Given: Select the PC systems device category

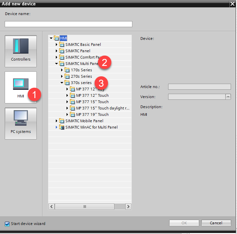Looking at the screenshot, I should [21, 124].
